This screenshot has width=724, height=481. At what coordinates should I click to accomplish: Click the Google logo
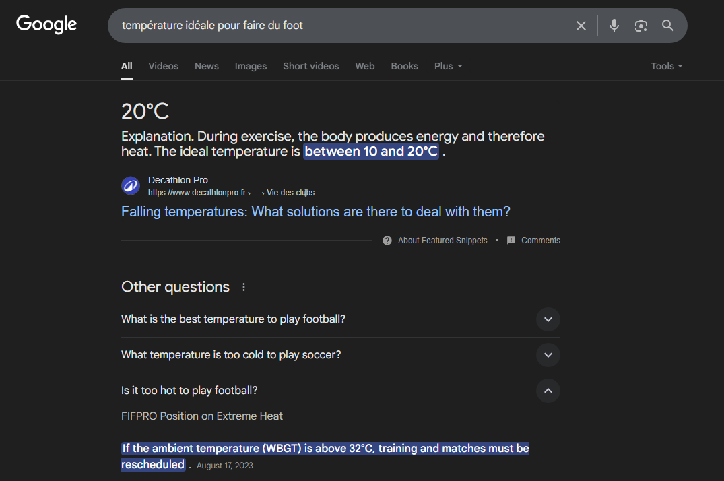pos(46,24)
